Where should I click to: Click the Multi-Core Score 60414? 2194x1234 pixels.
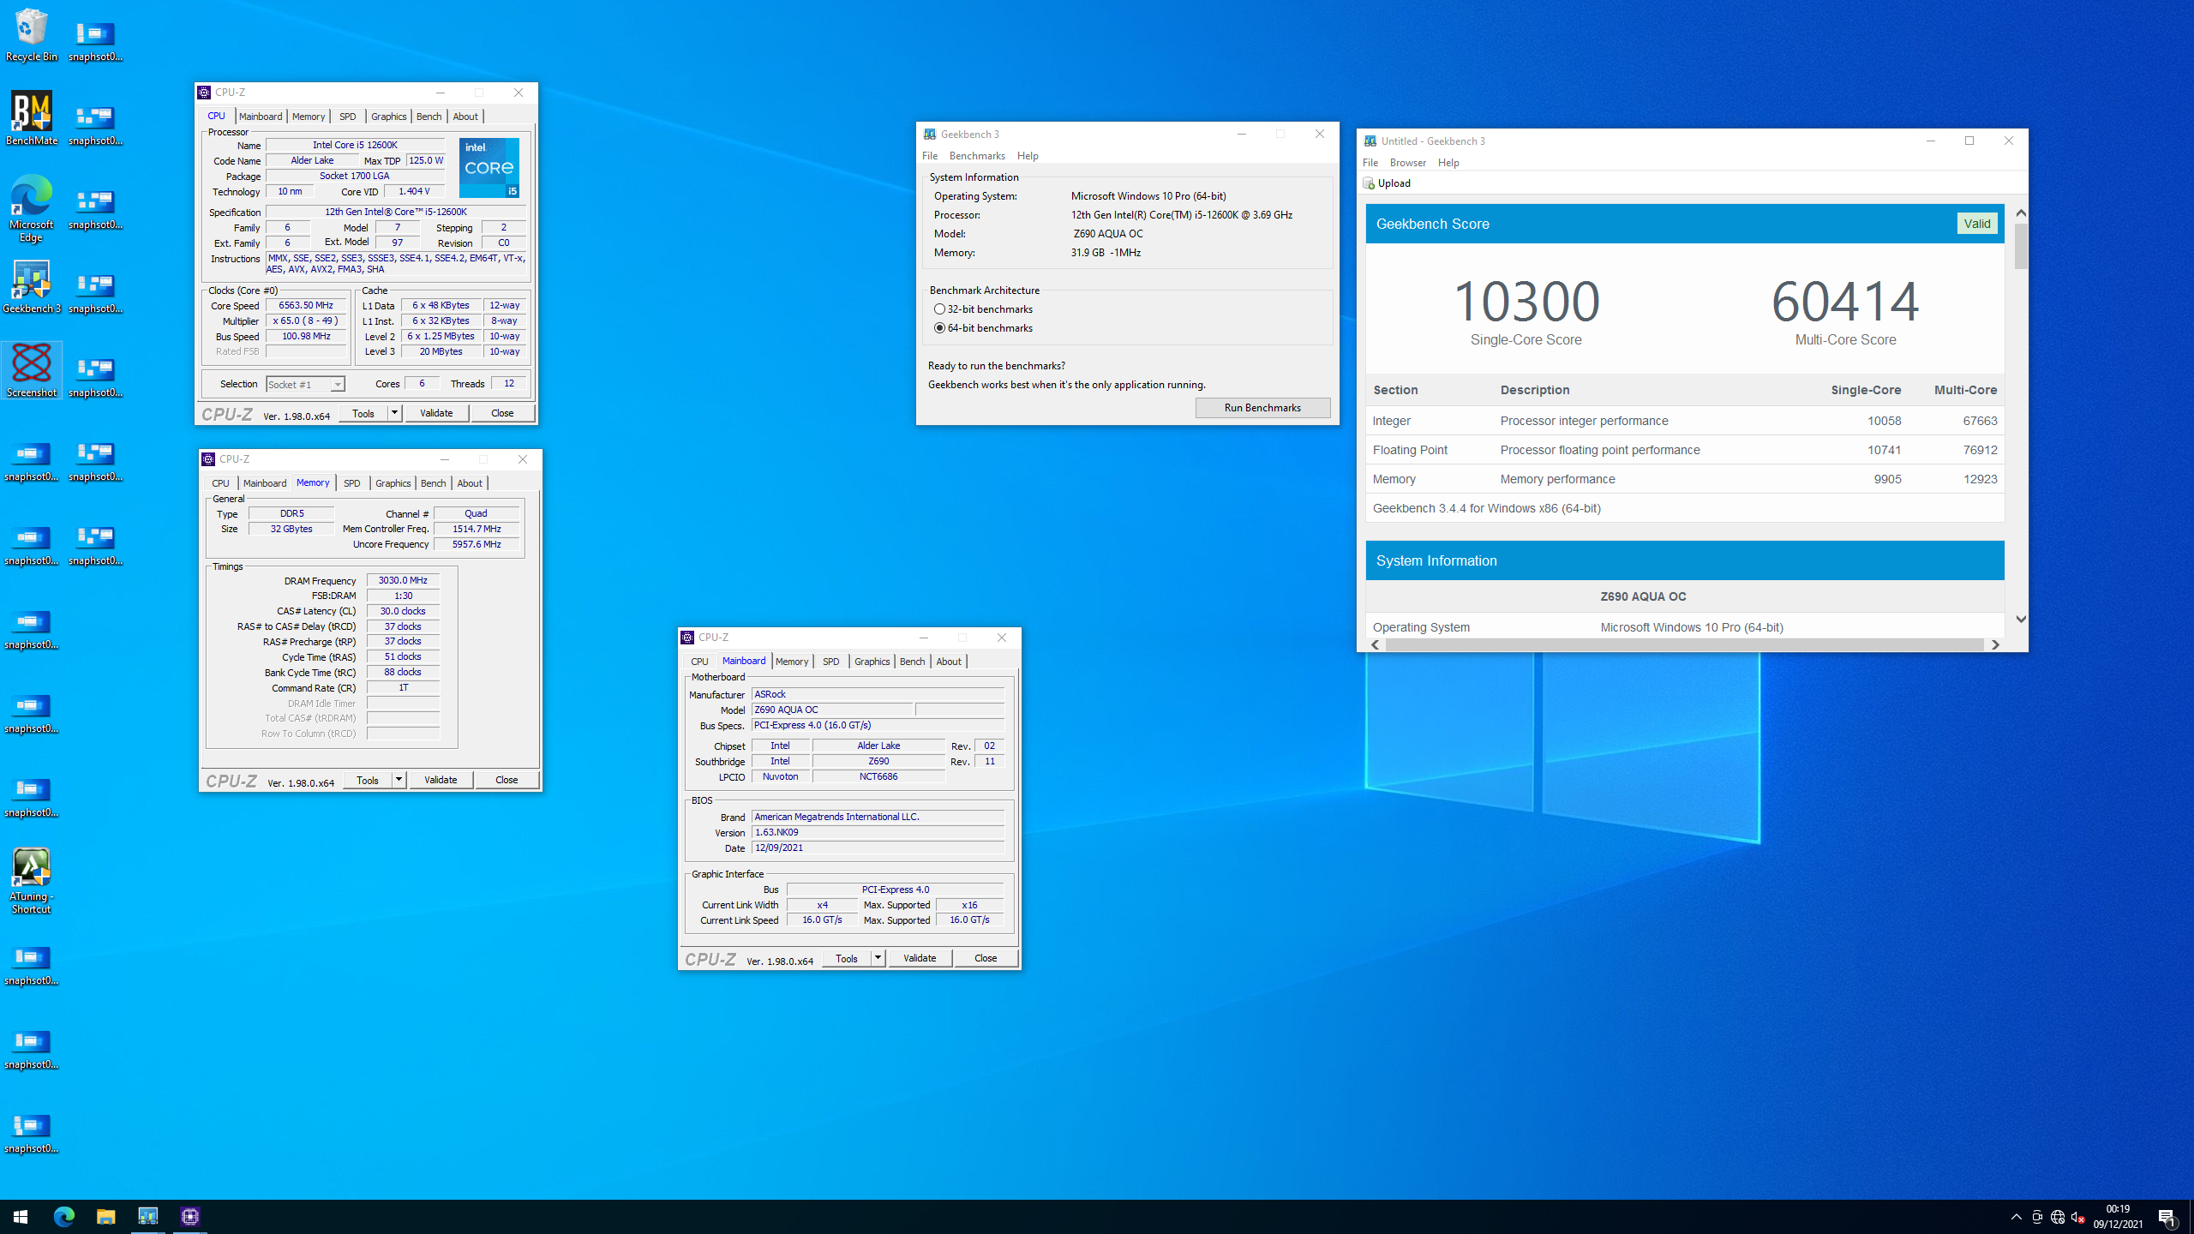coord(1845,301)
